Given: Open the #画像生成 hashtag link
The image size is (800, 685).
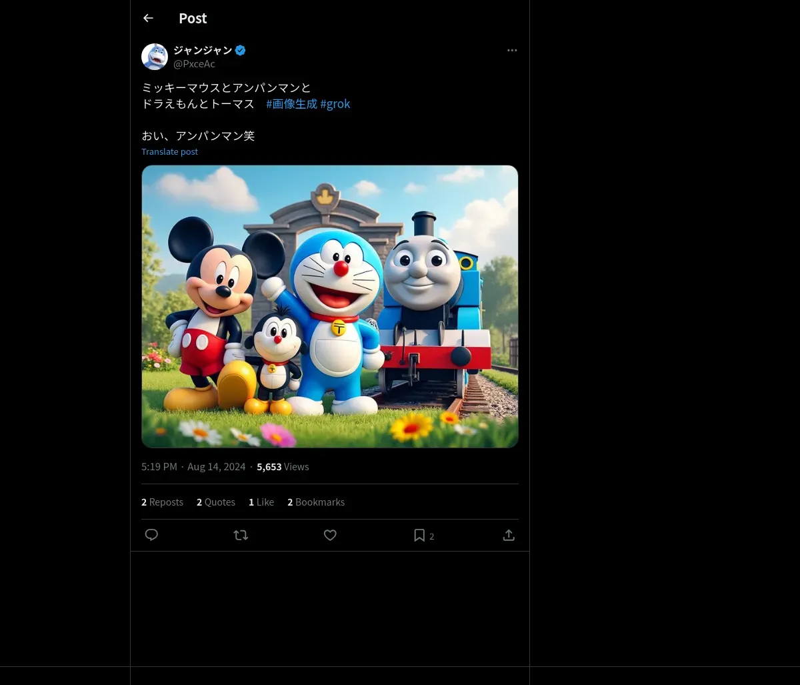Looking at the screenshot, I should click(x=291, y=104).
